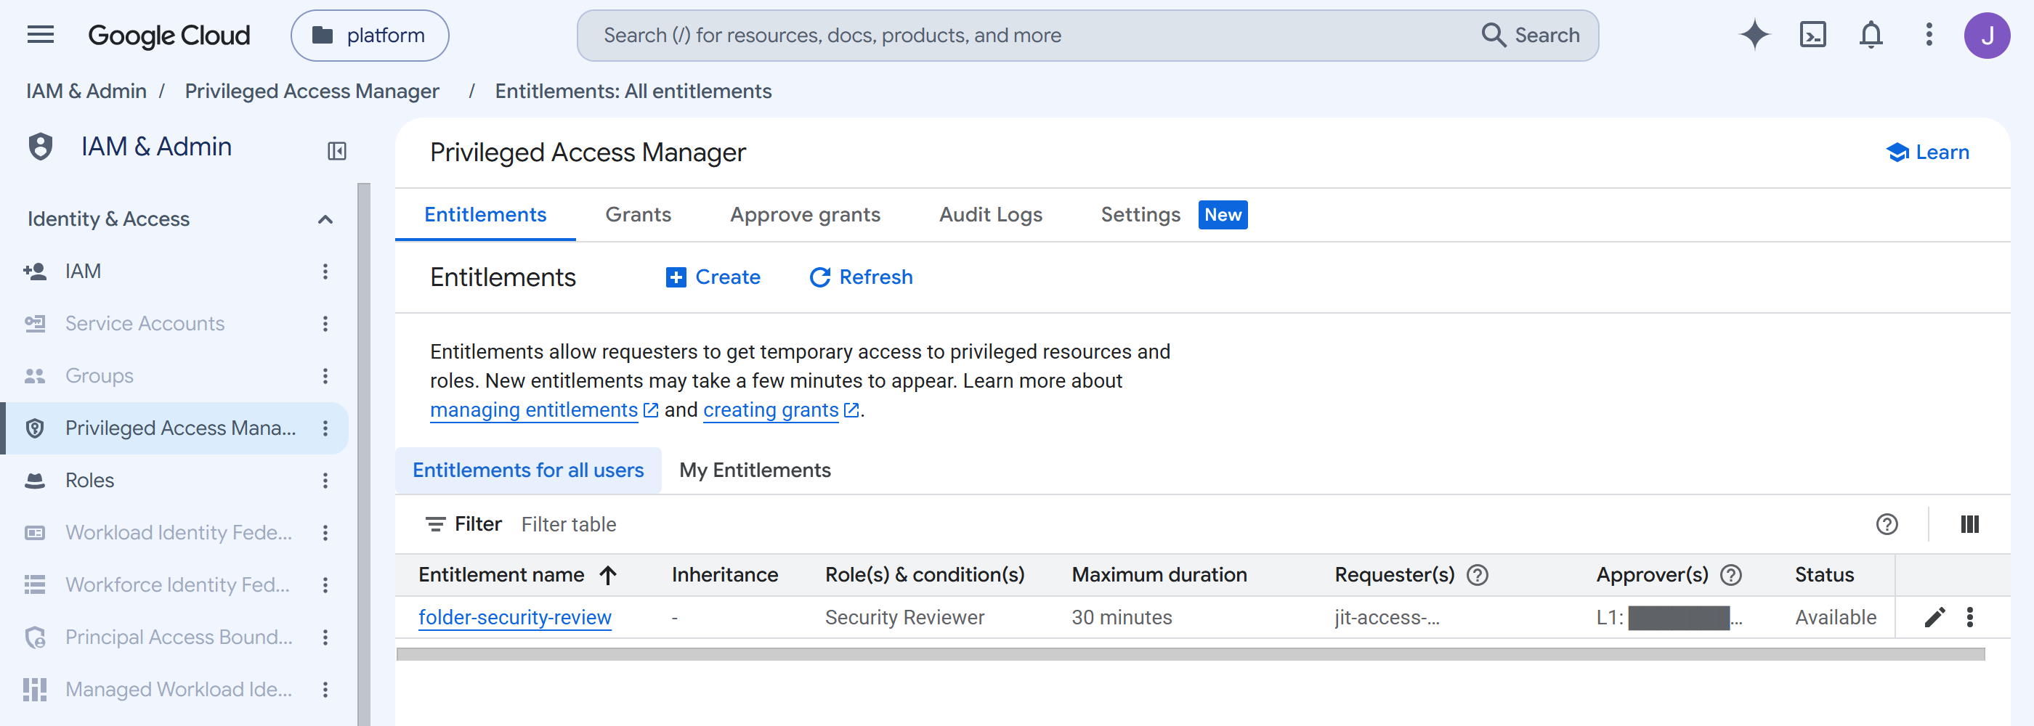Refresh the entitlements list
2034x726 pixels.
[861, 277]
